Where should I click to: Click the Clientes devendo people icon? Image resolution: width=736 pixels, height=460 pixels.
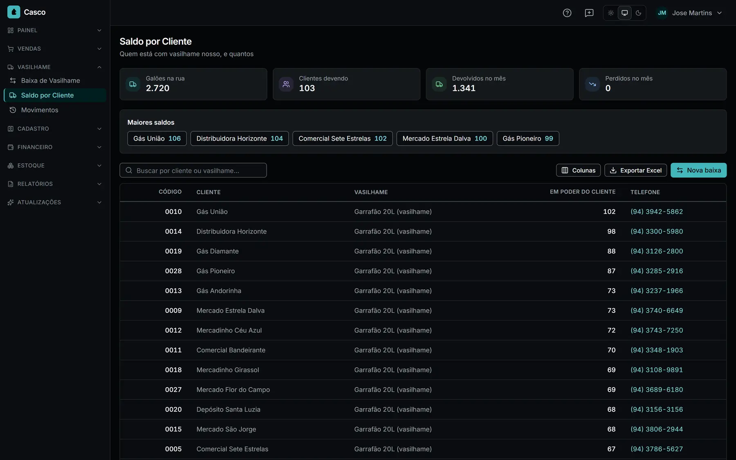pyautogui.click(x=286, y=84)
